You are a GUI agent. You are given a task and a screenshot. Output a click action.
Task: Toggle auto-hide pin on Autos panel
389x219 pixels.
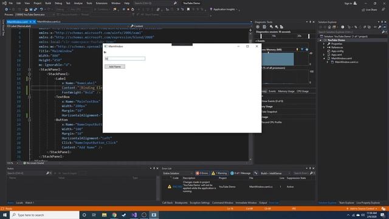coord(154,169)
